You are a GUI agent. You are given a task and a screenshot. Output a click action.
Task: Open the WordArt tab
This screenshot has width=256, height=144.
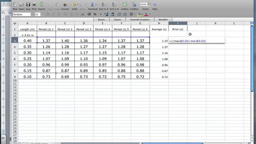(x=163, y=20)
